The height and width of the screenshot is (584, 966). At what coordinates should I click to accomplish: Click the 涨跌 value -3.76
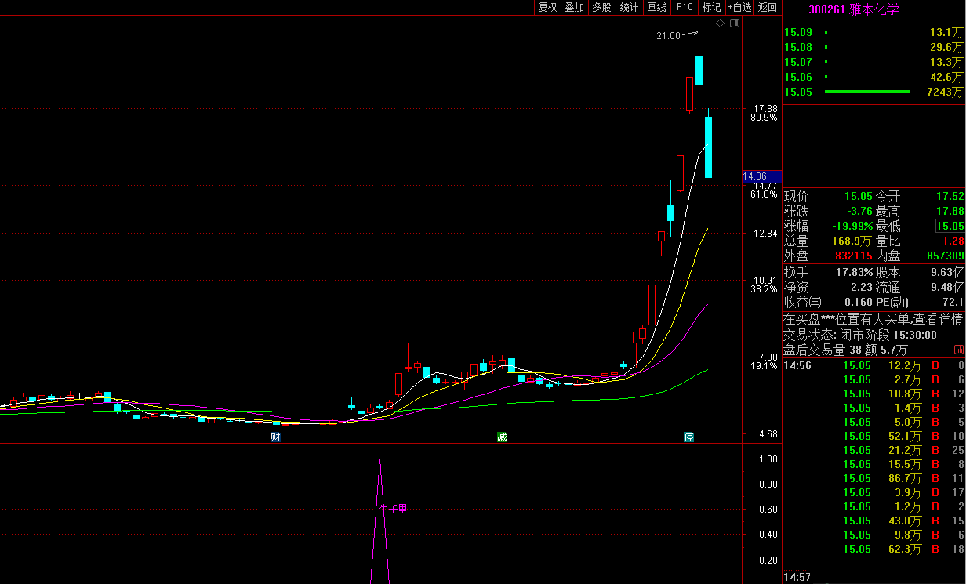859,211
